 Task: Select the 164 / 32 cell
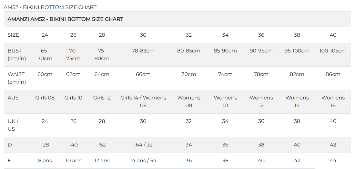pos(143,145)
